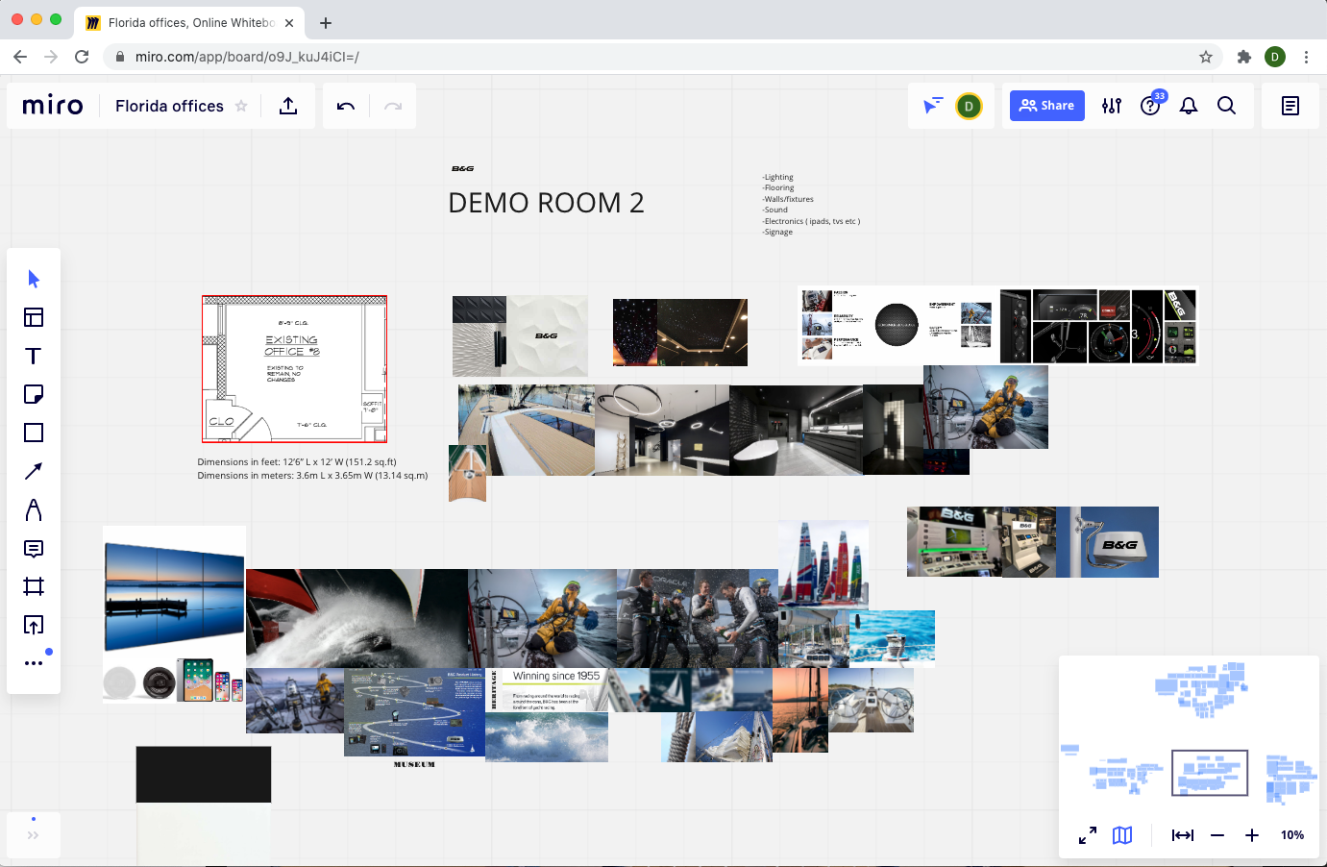1327x867 pixels.
Task: Select the Pen drawing tool
Action: tap(34, 509)
